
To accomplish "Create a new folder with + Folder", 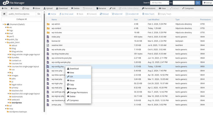I will [15, 8].
